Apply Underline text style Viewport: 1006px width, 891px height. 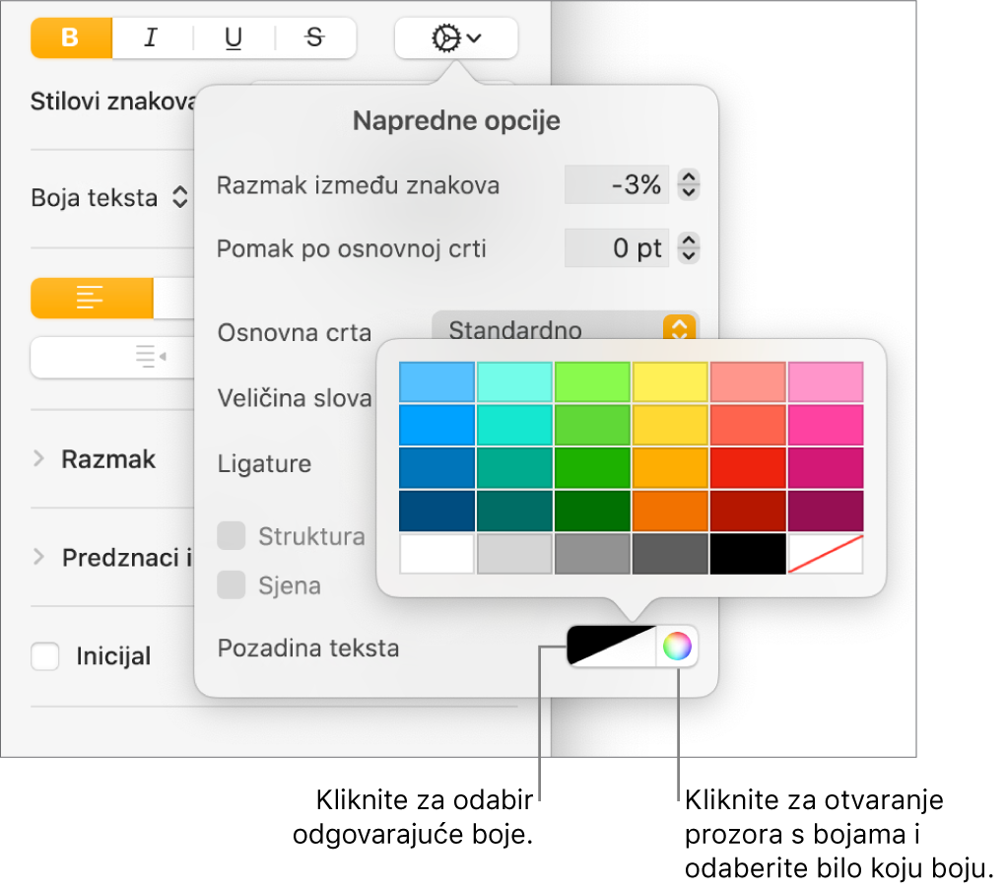coord(234,37)
